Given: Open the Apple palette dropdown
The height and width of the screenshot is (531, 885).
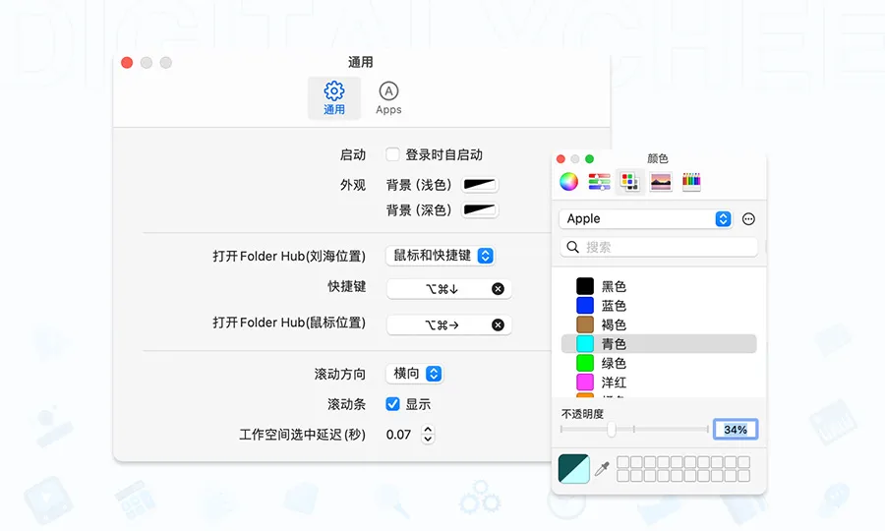Looking at the screenshot, I should 647,219.
